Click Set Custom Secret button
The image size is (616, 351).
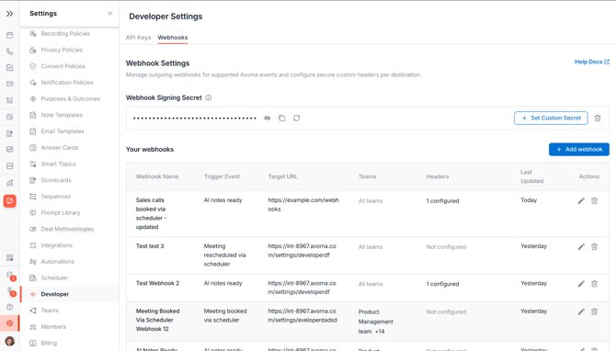[551, 118]
